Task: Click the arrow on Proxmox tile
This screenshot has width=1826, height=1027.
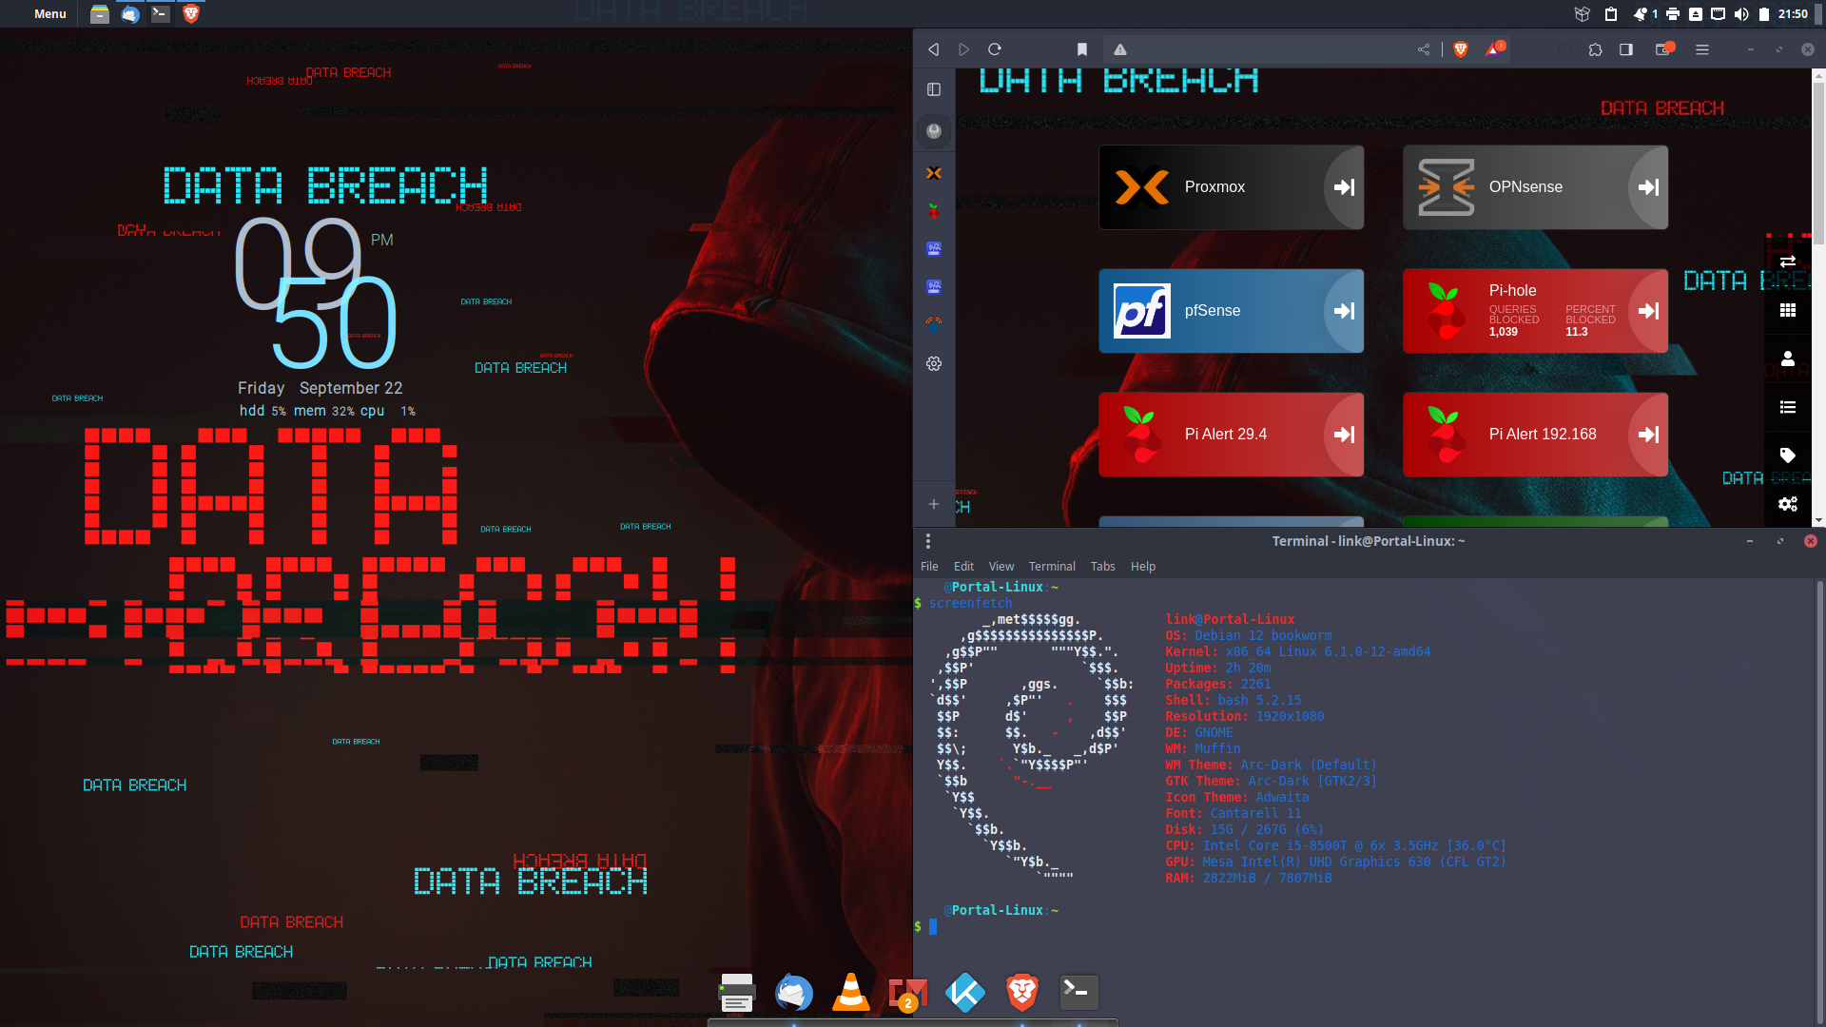Action: 1344,187
